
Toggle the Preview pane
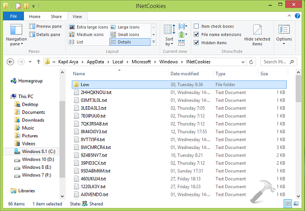[x=45, y=26]
